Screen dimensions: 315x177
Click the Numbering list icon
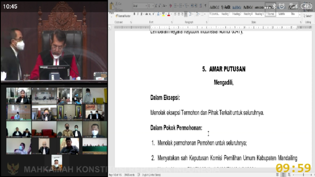[181, 6]
